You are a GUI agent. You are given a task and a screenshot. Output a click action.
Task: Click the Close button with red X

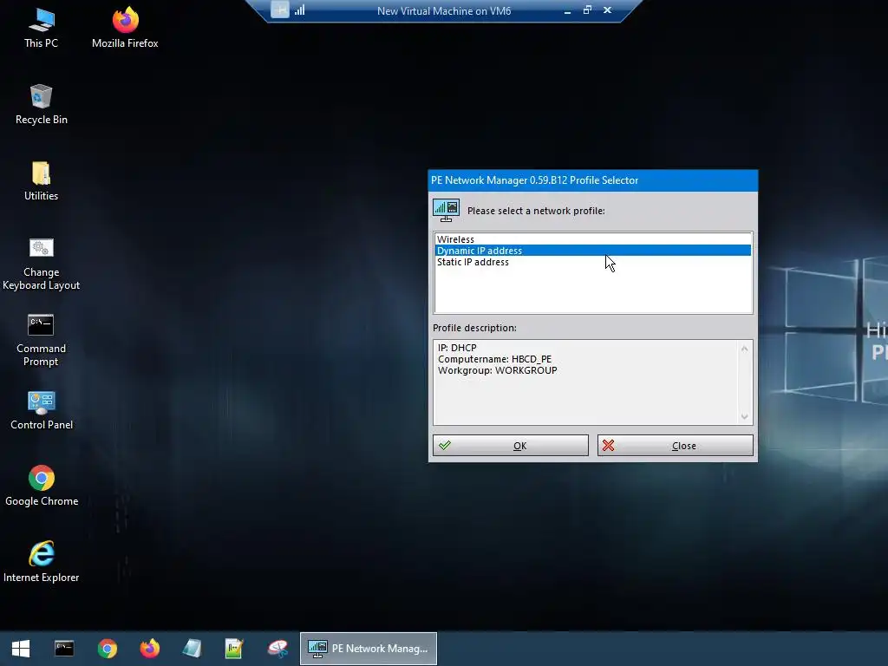point(675,446)
